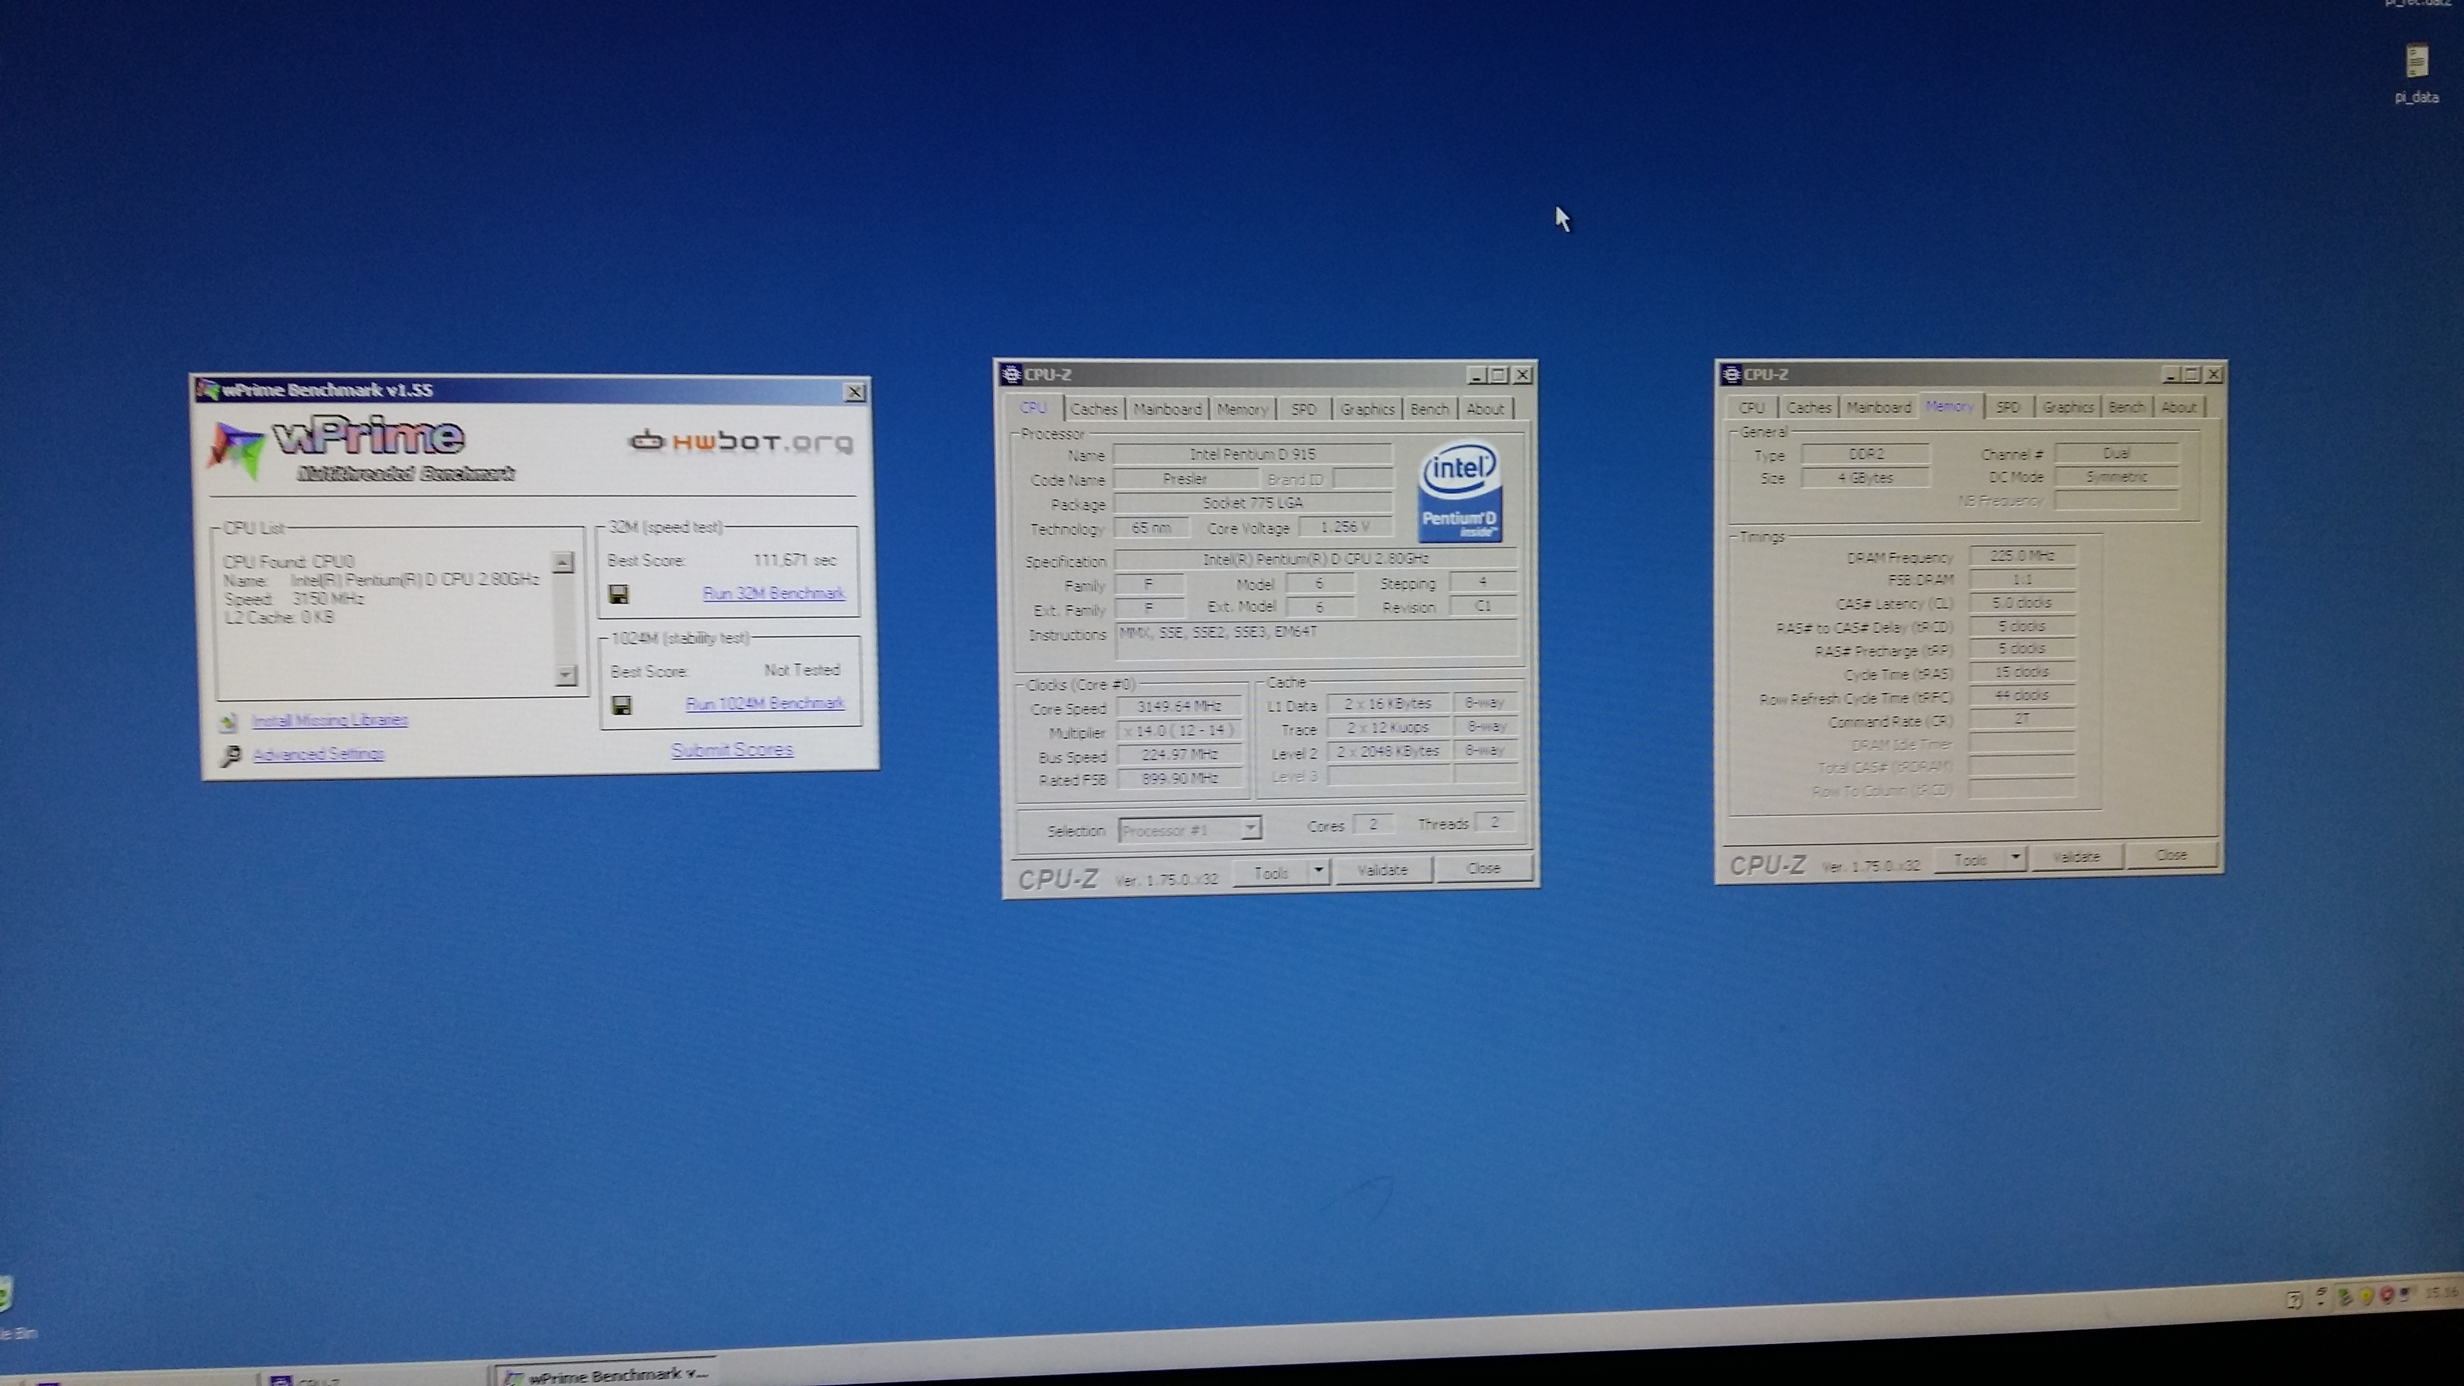2464x1386 pixels.
Task: Click the wPrime title bar app icon
Action: point(208,389)
